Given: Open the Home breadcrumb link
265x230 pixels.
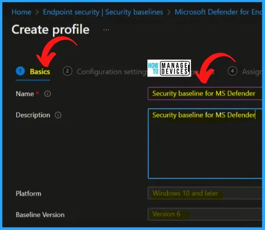Looking at the screenshot, I should (21, 12).
